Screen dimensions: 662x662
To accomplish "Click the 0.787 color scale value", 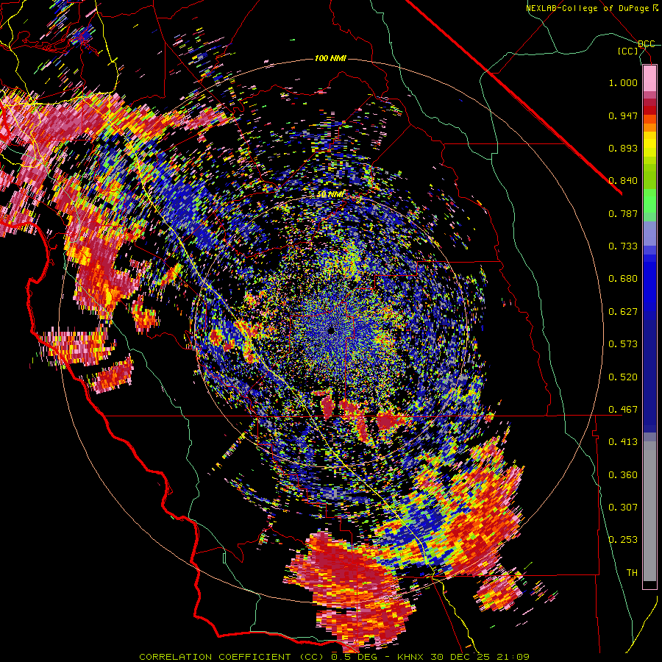I will tap(623, 213).
